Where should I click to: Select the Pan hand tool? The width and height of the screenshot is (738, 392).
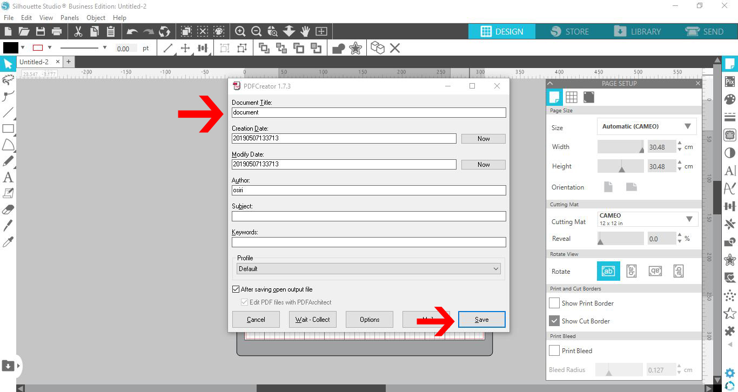click(305, 31)
